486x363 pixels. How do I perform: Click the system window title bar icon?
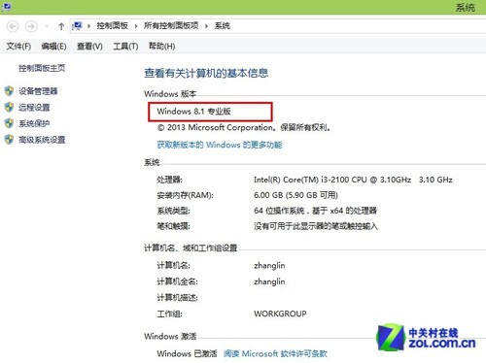point(6,6)
